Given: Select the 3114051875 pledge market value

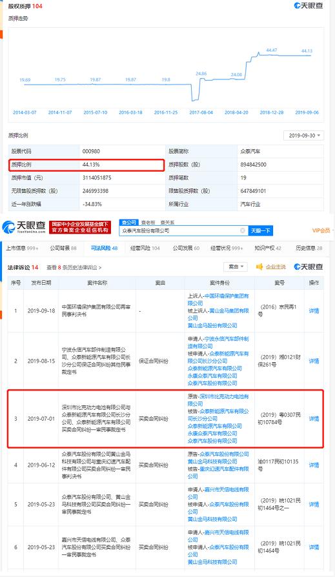Looking at the screenshot, I should (97, 177).
